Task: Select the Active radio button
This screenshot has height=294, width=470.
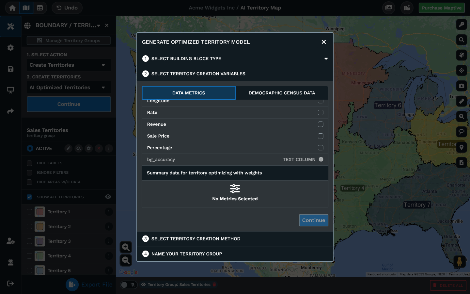Action: point(30,148)
